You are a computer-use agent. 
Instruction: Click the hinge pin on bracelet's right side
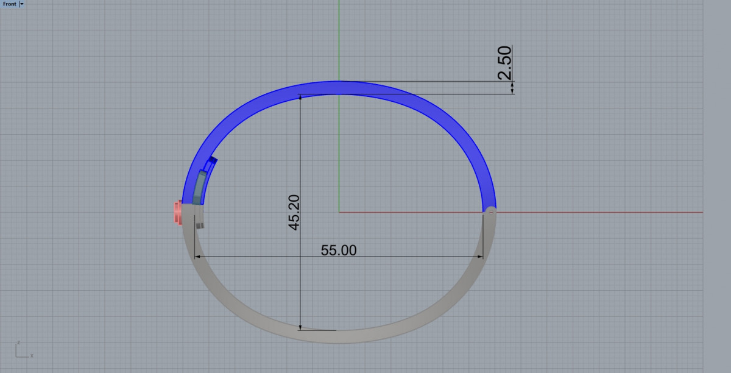(489, 211)
